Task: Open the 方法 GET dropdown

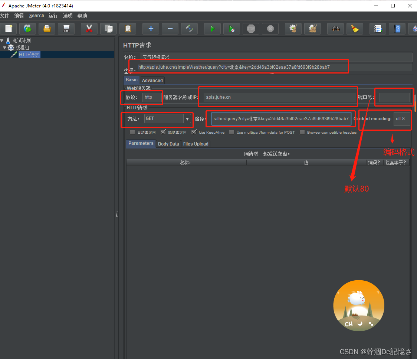Action: click(187, 119)
